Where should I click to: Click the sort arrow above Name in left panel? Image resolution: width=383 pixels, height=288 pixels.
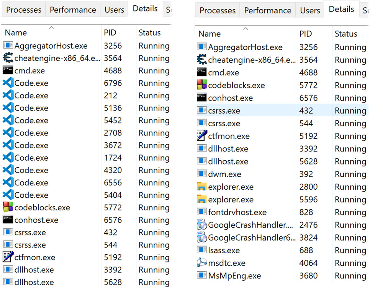[x=51, y=28]
